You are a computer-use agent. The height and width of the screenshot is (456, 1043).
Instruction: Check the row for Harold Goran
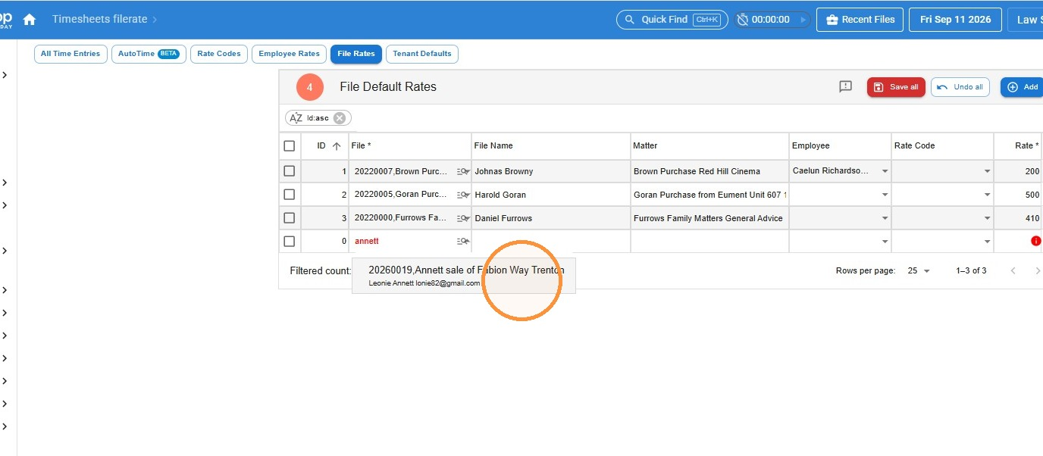289,195
